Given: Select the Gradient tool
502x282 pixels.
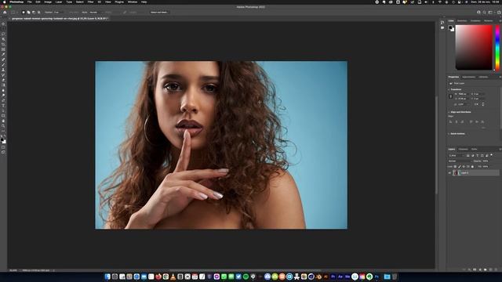Looking at the screenshot, I should pyautogui.click(x=3, y=85).
